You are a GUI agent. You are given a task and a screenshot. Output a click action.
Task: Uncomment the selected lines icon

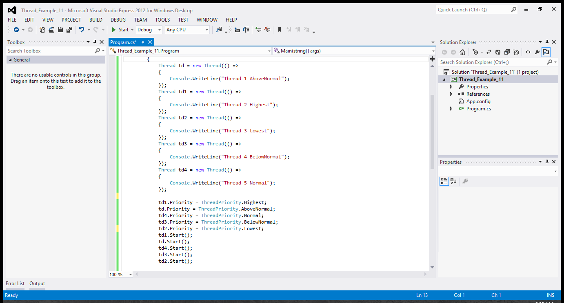267,30
